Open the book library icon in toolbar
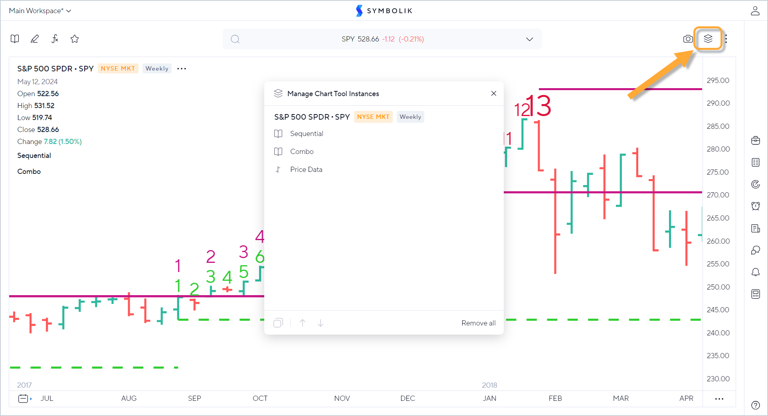 click(15, 39)
